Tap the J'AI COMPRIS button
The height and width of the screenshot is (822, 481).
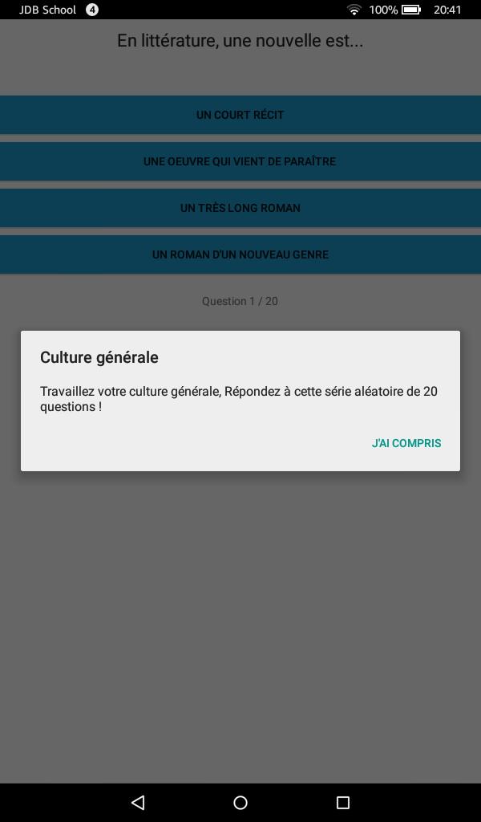pyautogui.click(x=406, y=443)
